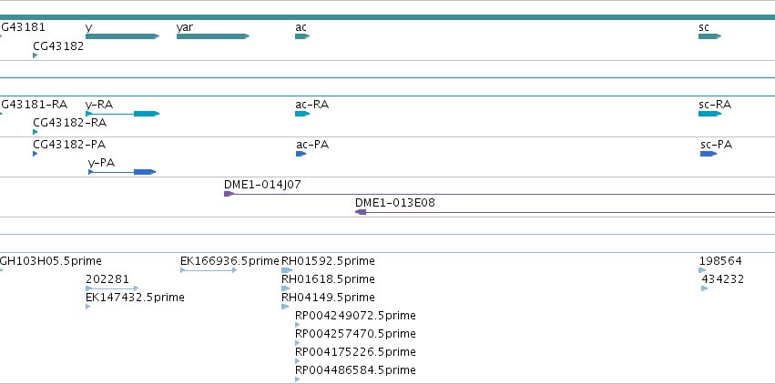The height and width of the screenshot is (384, 775).
Task: Click the RH01592.5prime EST label
Action: pyautogui.click(x=328, y=261)
